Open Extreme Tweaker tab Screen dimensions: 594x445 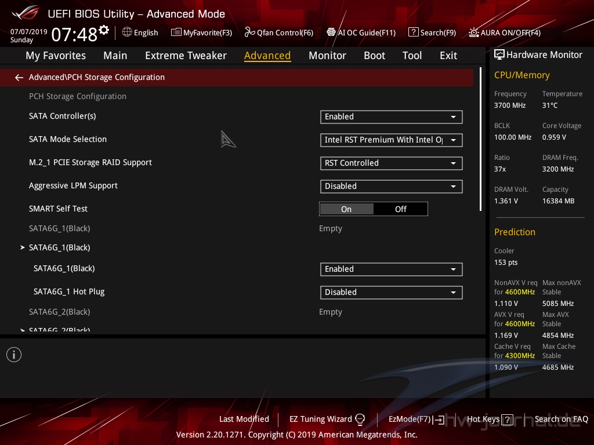click(186, 56)
